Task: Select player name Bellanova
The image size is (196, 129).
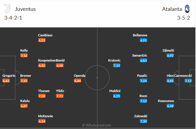Action: click(x=140, y=35)
